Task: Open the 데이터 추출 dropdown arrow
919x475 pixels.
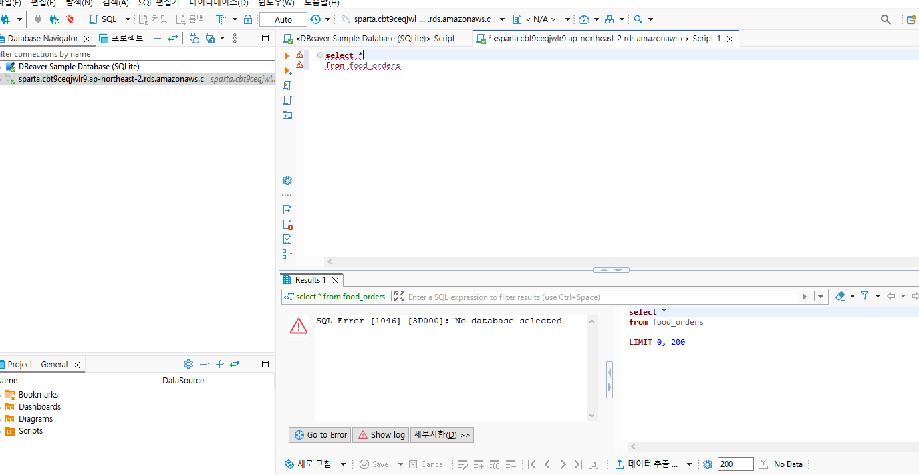Action: coord(689,464)
